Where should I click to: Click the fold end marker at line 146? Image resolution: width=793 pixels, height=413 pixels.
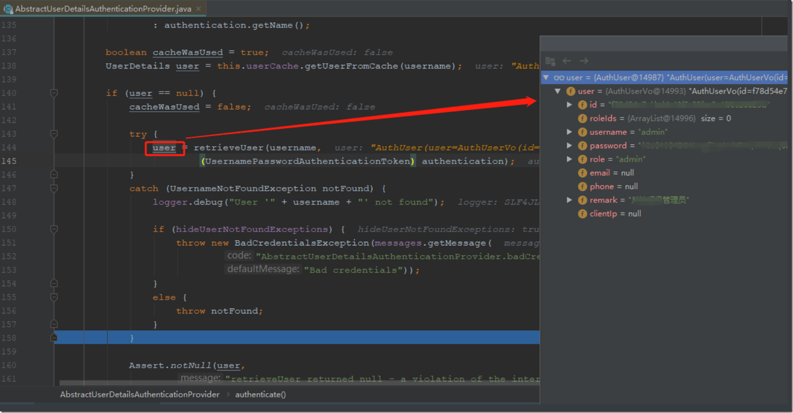(x=54, y=175)
